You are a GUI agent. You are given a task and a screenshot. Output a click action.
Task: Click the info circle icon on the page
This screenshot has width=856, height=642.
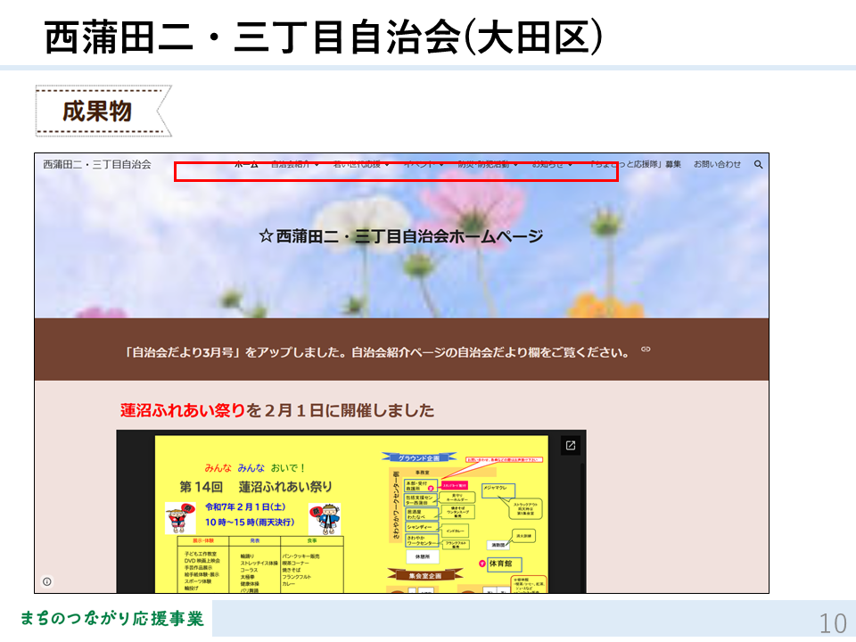[47, 581]
